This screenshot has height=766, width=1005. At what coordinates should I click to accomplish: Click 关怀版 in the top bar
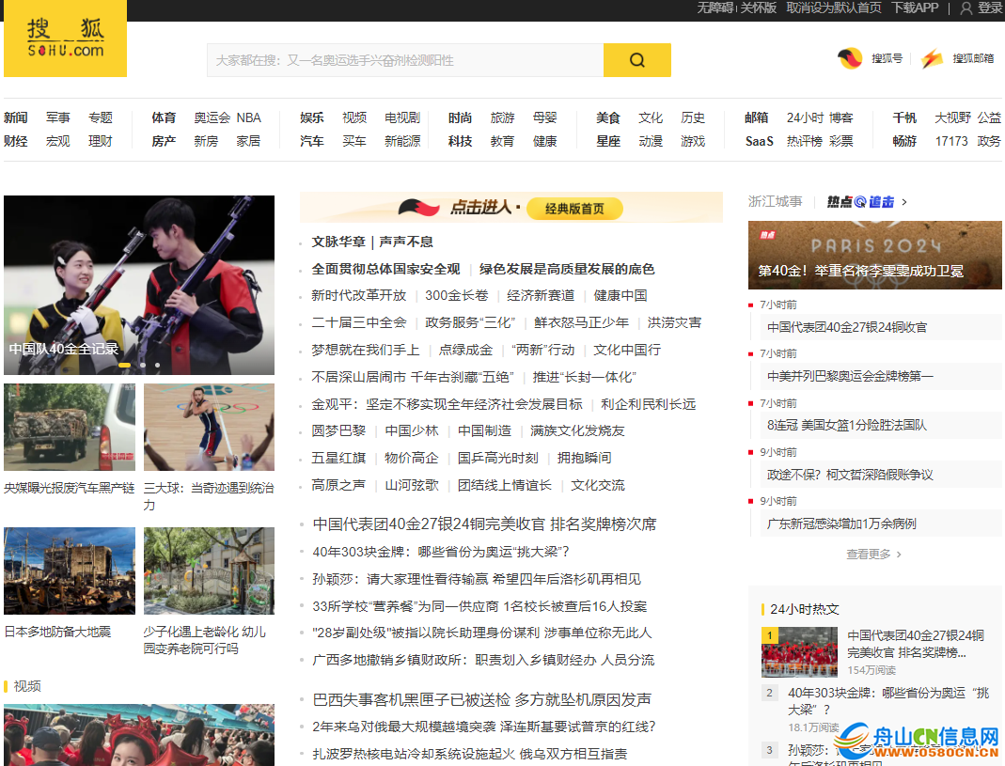pyautogui.click(x=759, y=8)
